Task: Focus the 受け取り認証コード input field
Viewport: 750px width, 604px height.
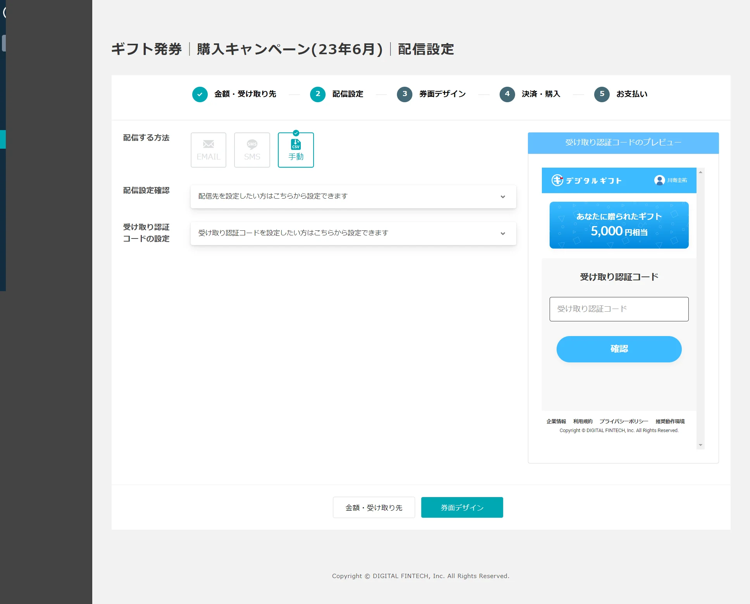Action: [x=619, y=309]
